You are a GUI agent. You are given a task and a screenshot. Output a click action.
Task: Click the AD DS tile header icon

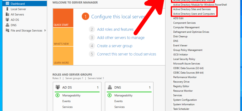tap(58, 87)
